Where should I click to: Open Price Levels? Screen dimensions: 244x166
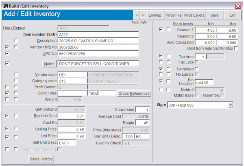pos(194,15)
